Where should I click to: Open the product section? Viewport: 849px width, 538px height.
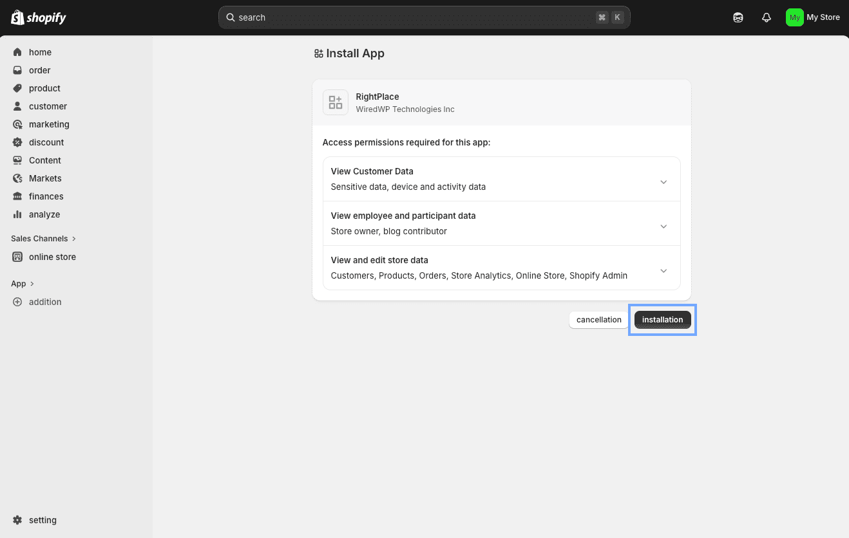click(x=44, y=88)
